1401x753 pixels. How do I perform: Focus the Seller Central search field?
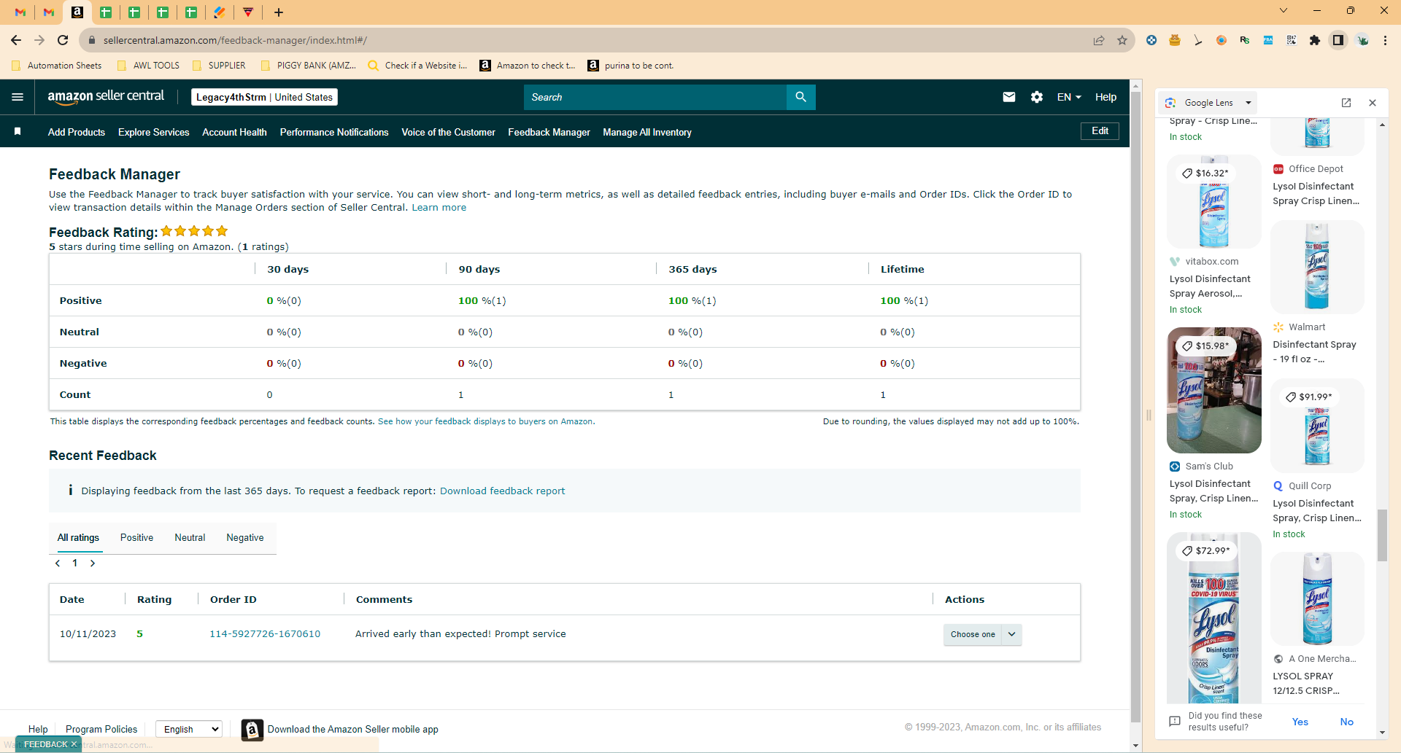(655, 97)
